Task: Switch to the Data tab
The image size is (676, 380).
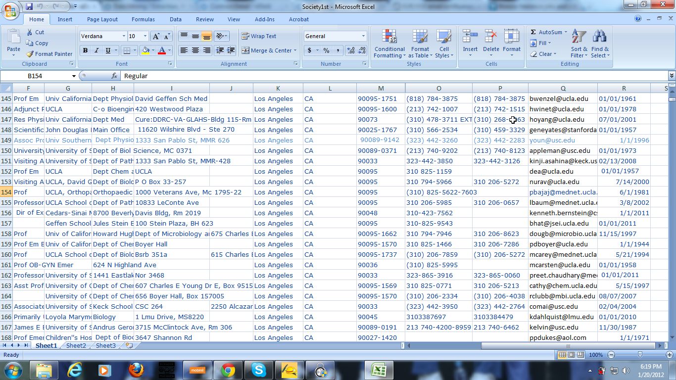Action: click(176, 19)
